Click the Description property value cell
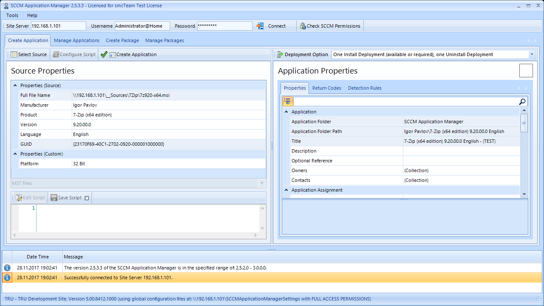 [462, 151]
